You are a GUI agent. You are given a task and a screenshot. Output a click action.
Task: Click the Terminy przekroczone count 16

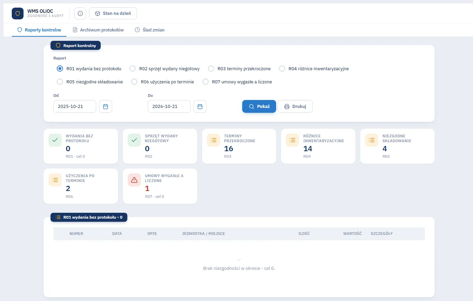(x=229, y=149)
